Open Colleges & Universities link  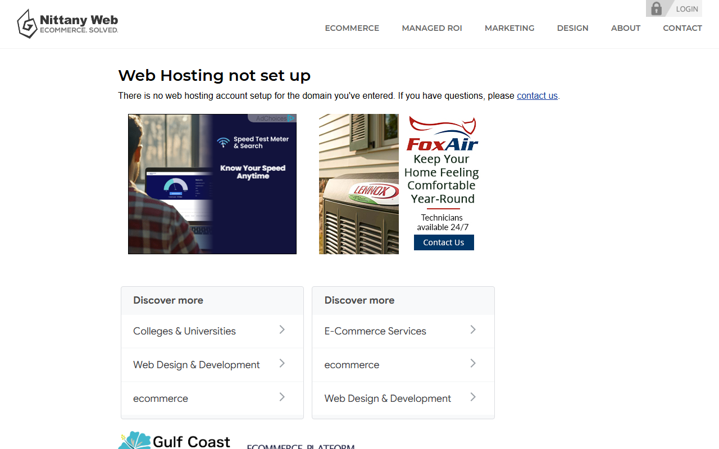[x=184, y=331]
